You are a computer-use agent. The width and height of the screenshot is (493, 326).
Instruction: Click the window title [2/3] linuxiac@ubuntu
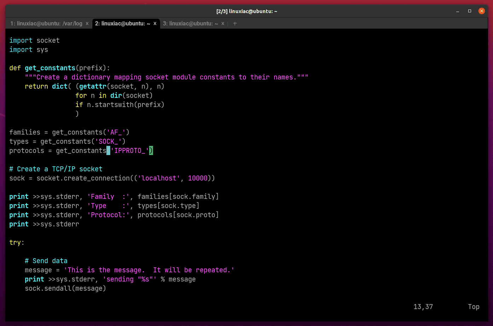[x=246, y=11]
